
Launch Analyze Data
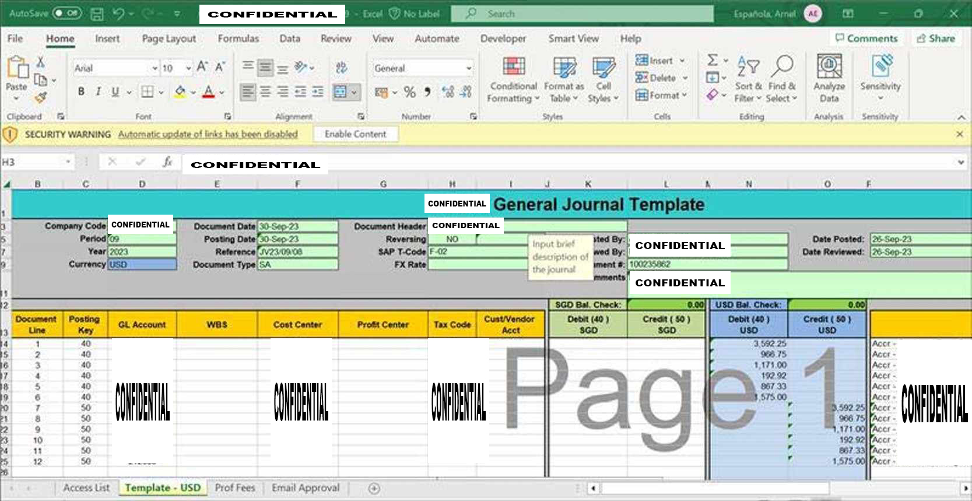tap(829, 79)
